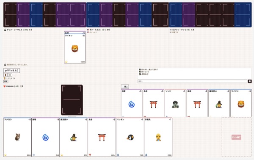The height and width of the screenshot is (160, 254).
Task: Click the status text at ゲリン・コーウェル's area bottom
Action: click(x=16, y=65)
